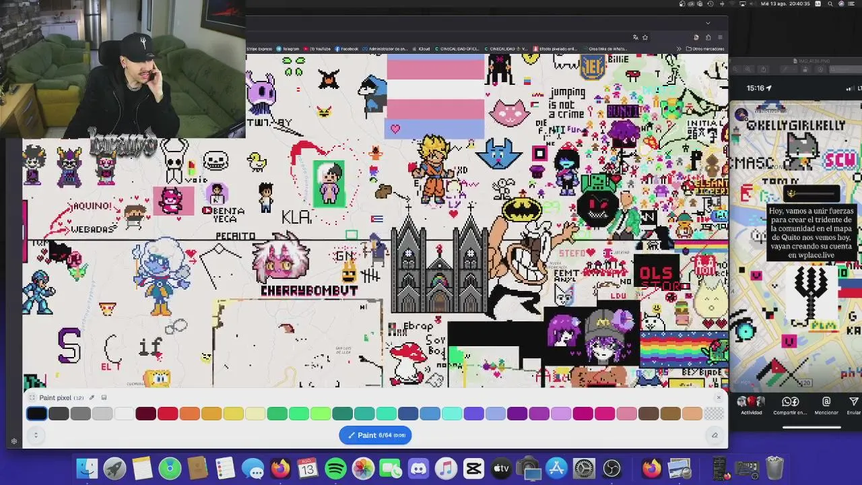
Task: Open Trash in the Dock
Action: (x=774, y=468)
